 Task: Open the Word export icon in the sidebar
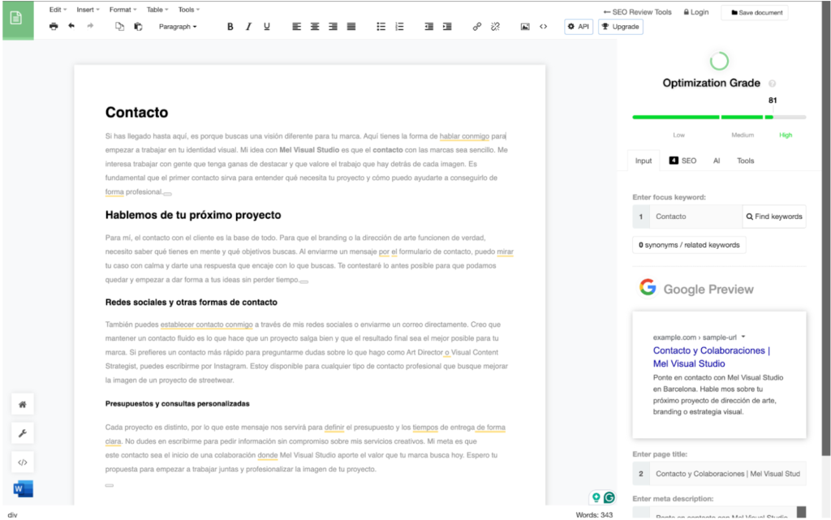[x=23, y=489]
